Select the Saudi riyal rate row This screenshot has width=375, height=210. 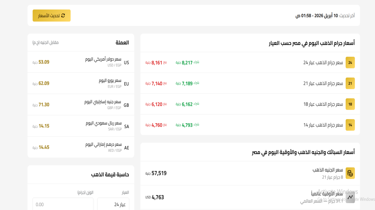coord(81,126)
